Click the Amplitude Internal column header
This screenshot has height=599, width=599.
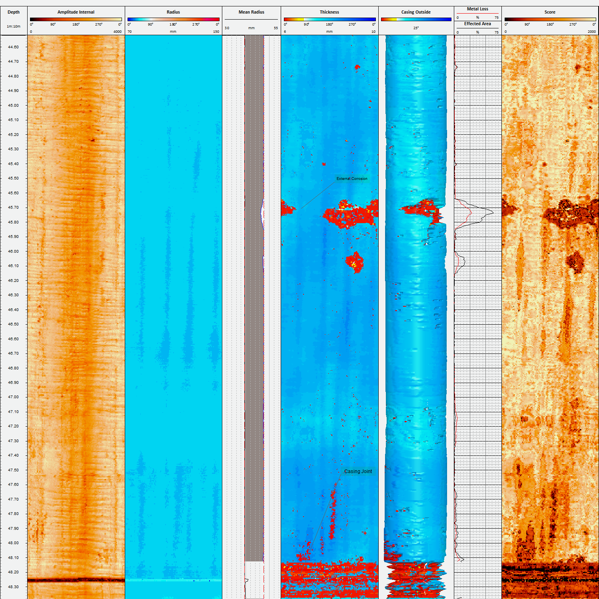pos(76,12)
